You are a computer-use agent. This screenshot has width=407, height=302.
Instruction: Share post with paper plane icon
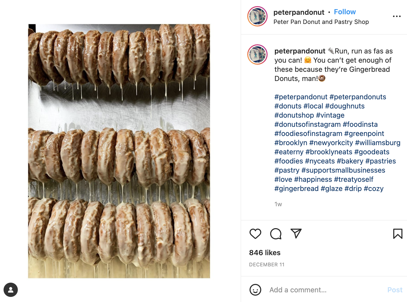click(296, 234)
